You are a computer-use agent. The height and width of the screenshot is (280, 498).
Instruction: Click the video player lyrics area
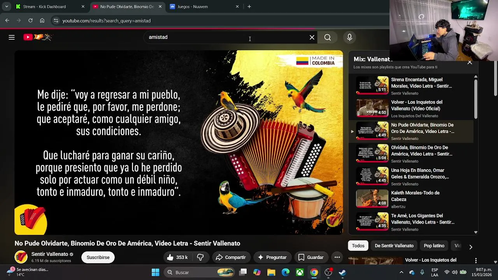point(179,142)
